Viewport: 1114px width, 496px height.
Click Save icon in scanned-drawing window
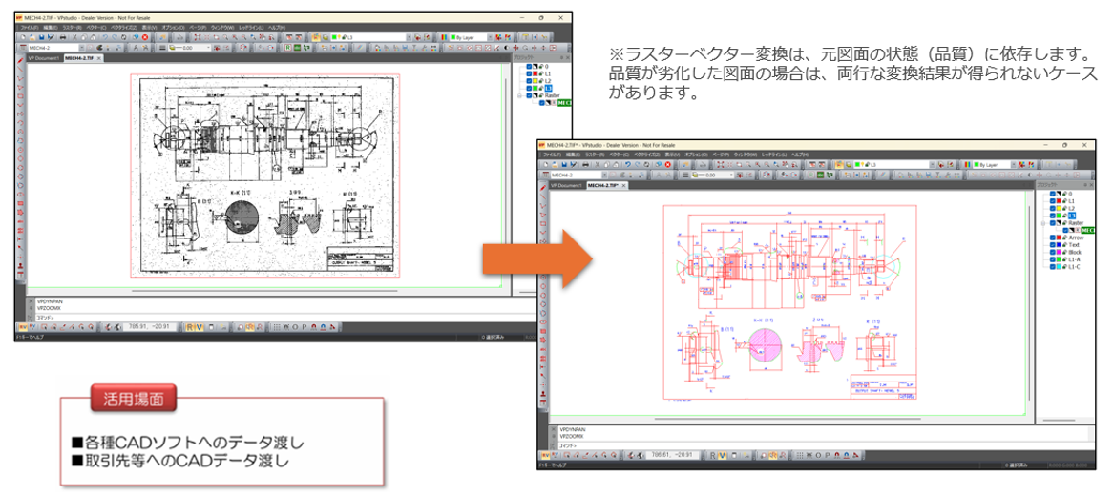click(41, 37)
